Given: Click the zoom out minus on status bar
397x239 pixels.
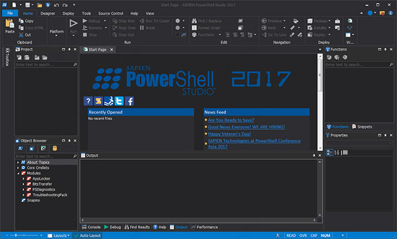Looking at the screenshot, I should pyautogui.click(x=7, y=235).
